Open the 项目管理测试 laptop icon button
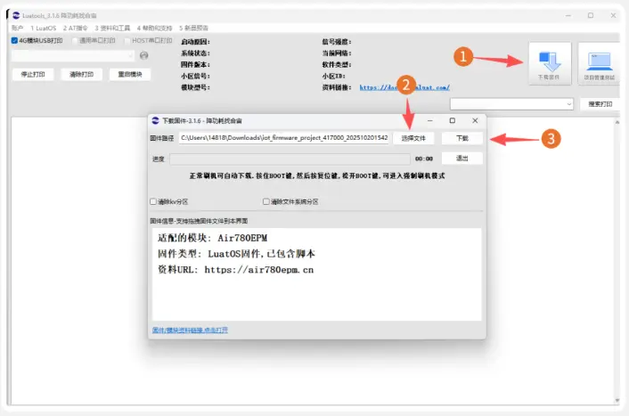629x416 pixels. (x=599, y=63)
